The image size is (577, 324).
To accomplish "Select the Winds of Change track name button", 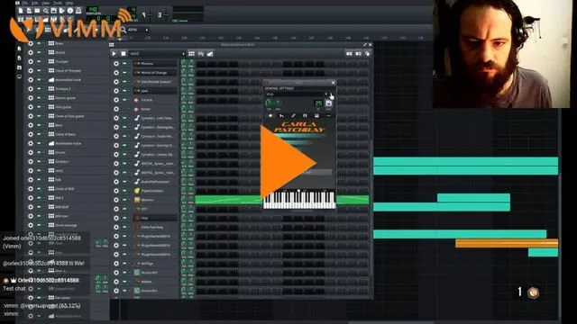I will pos(155,72).
